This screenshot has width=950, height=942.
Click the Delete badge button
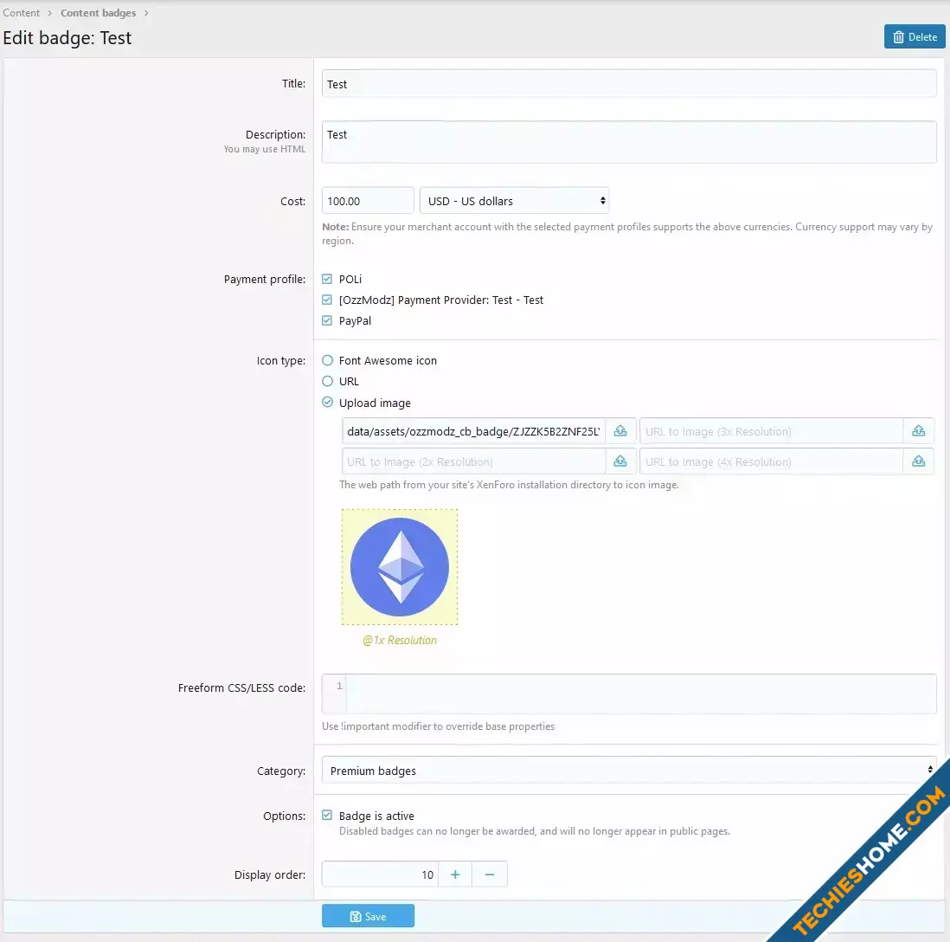915,36
